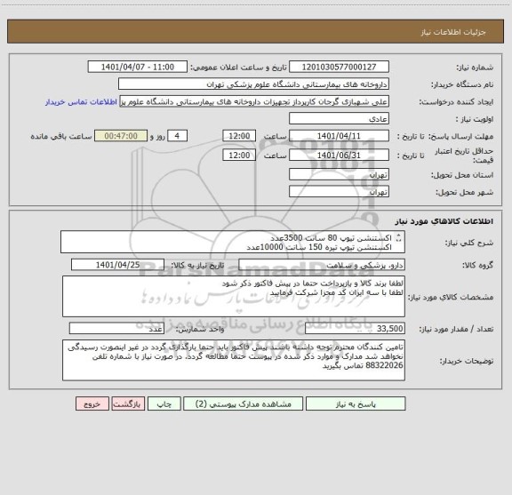Click the delivery province field تهران
The image size is (512, 495).
tap(339, 175)
